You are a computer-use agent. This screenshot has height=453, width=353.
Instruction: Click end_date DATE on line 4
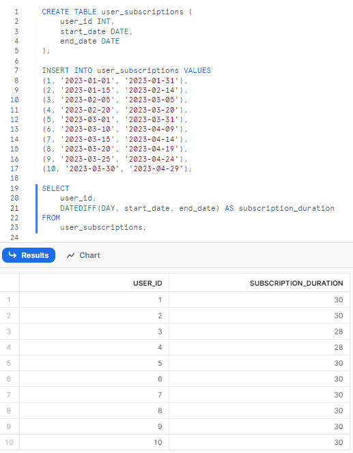coord(89,42)
